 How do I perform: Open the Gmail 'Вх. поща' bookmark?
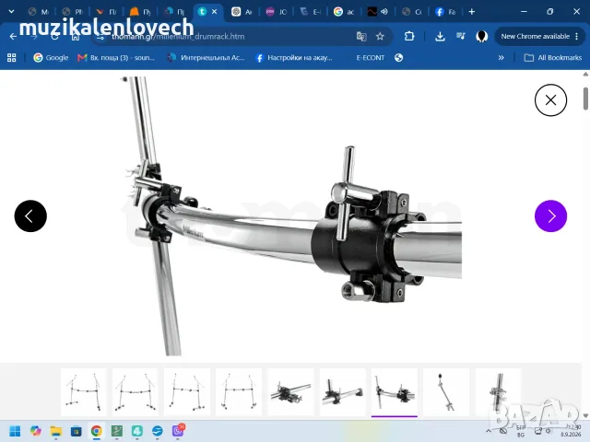(x=116, y=57)
